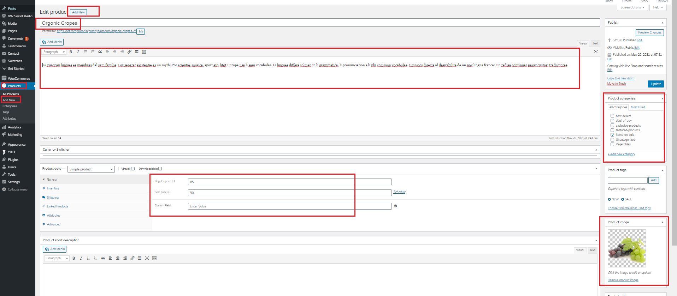This screenshot has width=677, height=296.
Task: Open the Simple product type dropdown
Action: 91,169
